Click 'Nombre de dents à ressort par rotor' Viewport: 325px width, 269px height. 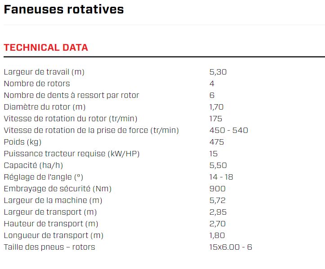71,95
